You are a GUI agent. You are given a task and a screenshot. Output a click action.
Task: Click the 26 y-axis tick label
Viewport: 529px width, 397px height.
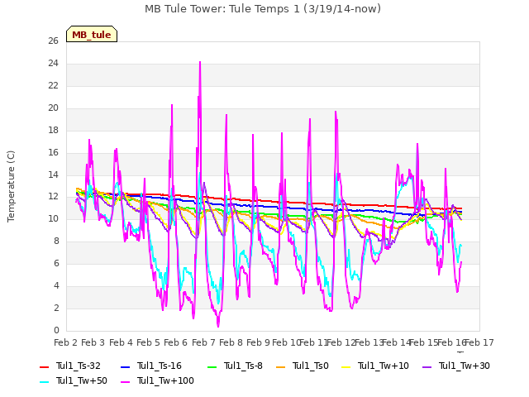[x=53, y=41]
